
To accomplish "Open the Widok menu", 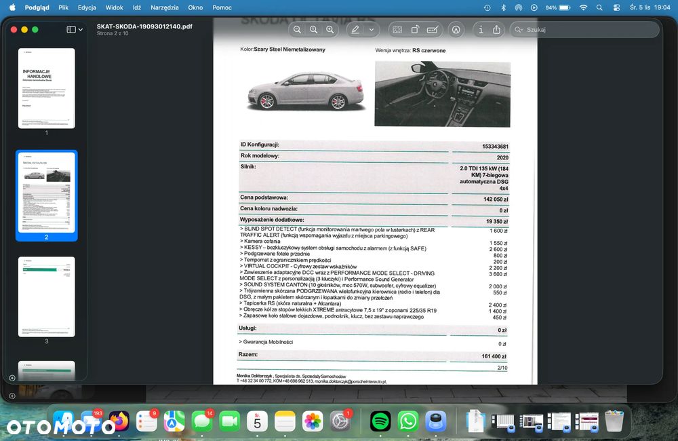I will pyautogui.click(x=114, y=7).
